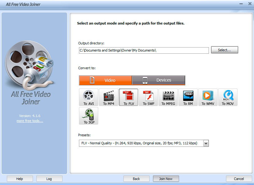Select the To MP4 output format icon
The height and width of the screenshot is (185, 254).
pyautogui.click(x=108, y=97)
